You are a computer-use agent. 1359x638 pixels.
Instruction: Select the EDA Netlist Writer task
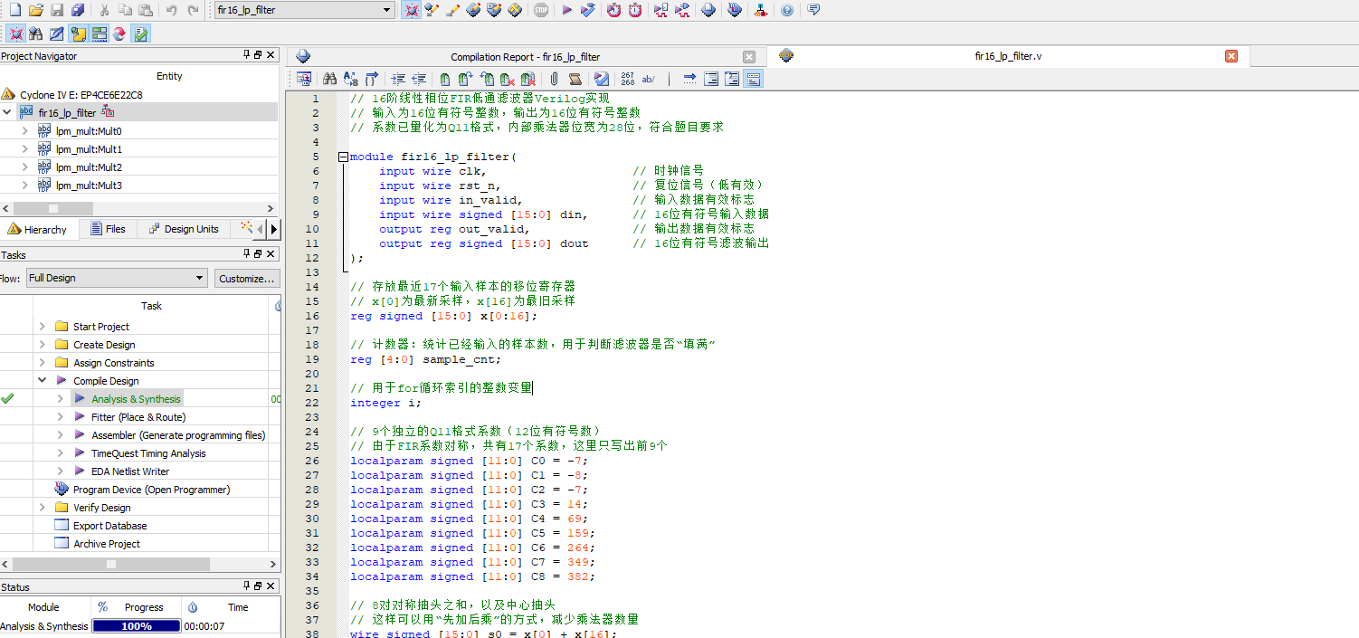(x=130, y=471)
